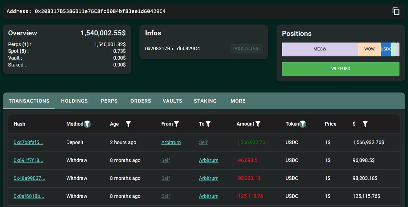The width and height of the screenshot is (408, 207).
Task: Click the Perps (1) overview label
Action: 20,44
